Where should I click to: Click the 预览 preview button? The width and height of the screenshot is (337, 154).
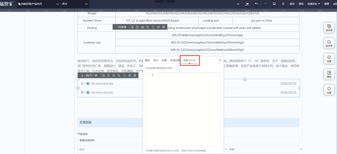coord(301,4)
